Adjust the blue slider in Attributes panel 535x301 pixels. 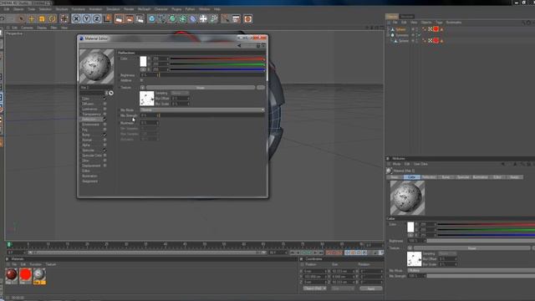click(487, 235)
